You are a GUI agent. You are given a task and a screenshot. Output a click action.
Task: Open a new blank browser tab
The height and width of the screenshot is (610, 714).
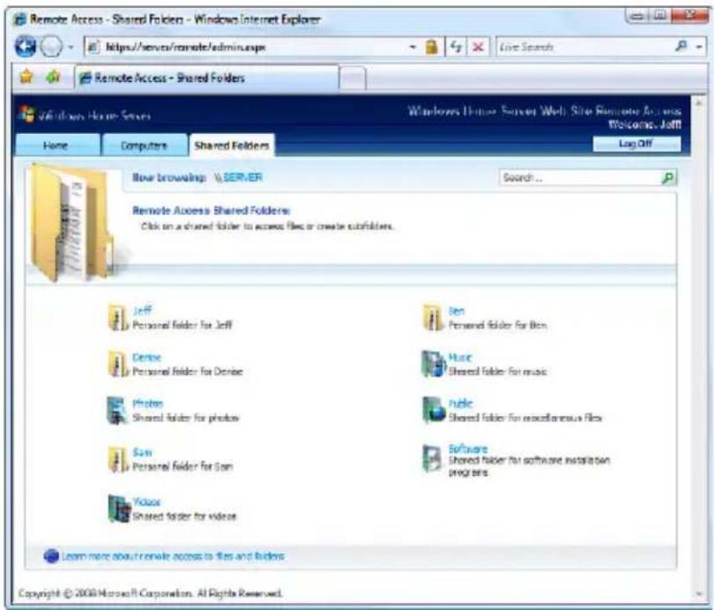[353, 78]
